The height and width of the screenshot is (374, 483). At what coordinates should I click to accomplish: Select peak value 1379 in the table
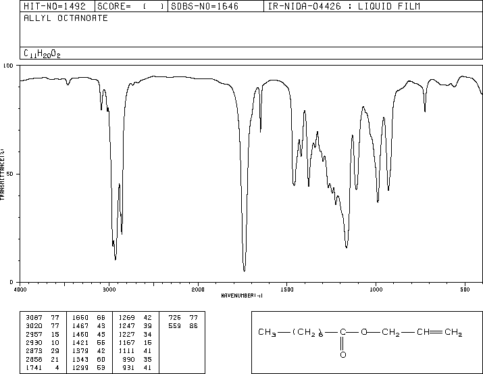coord(80,351)
